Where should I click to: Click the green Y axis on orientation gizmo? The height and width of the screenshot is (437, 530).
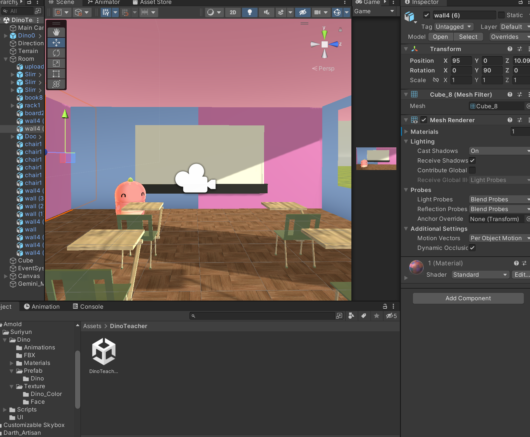[x=324, y=33]
